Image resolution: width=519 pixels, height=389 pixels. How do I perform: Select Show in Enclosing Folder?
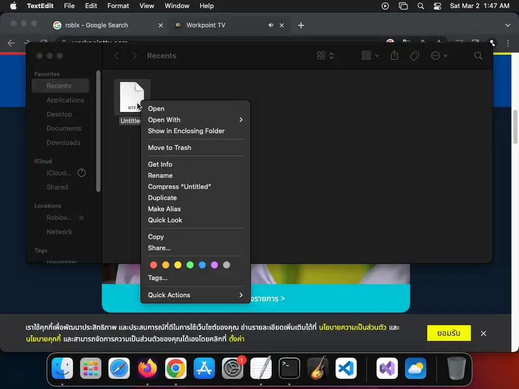point(195,131)
